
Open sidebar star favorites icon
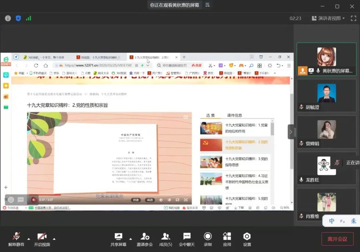point(6,86)
